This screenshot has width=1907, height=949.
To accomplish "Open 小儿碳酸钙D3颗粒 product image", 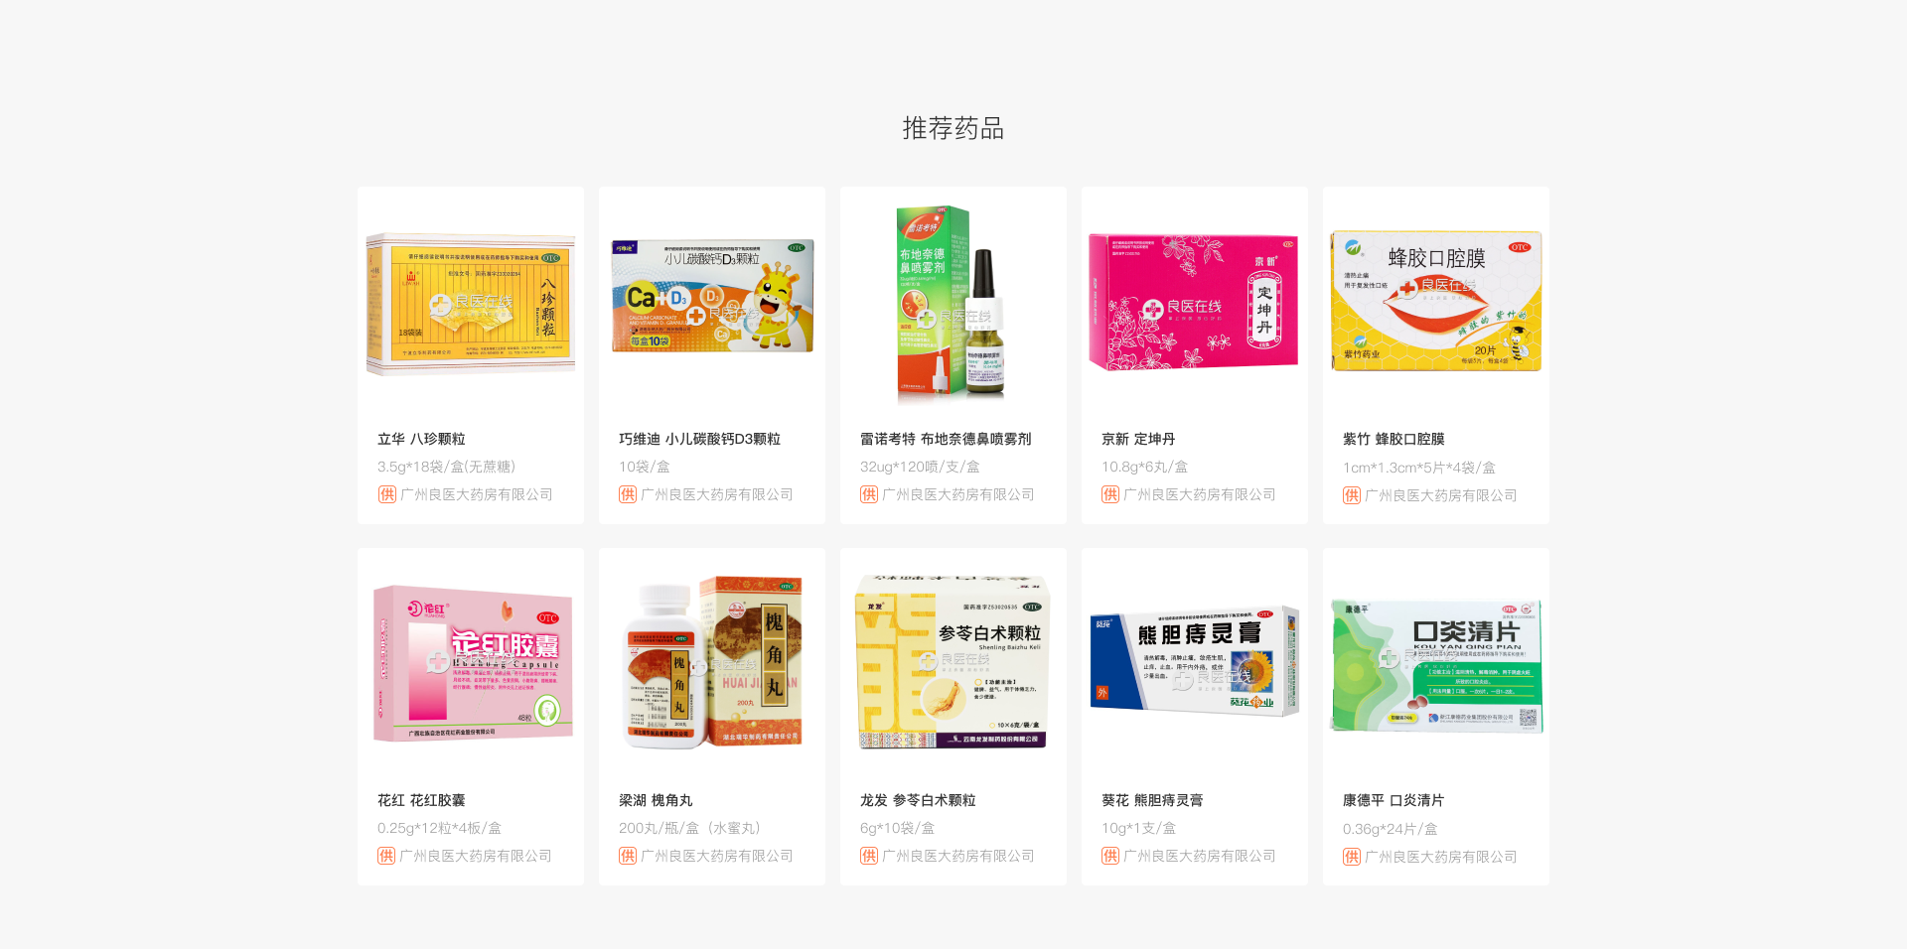I will (712, 296).
